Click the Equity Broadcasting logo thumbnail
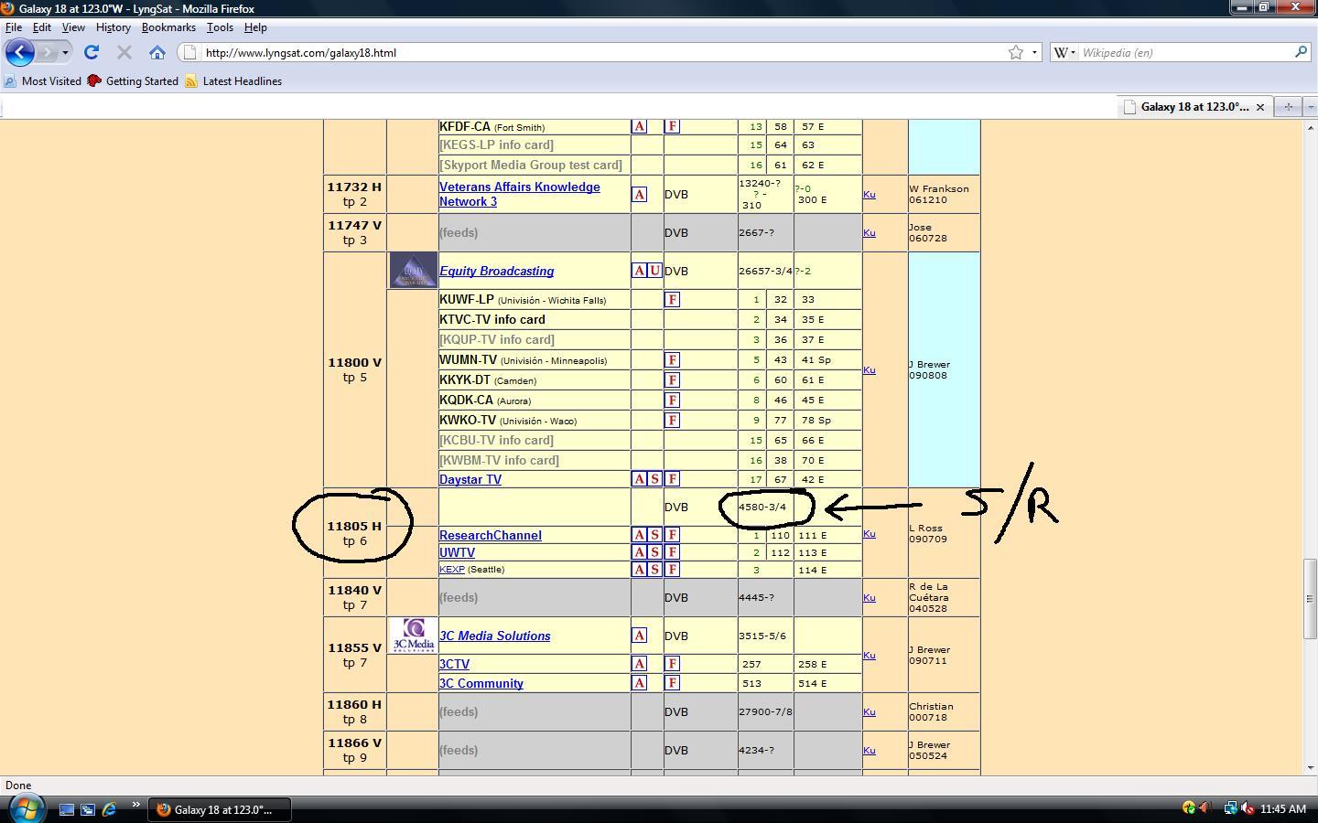Screen dimensions: 1318x823 413,271
